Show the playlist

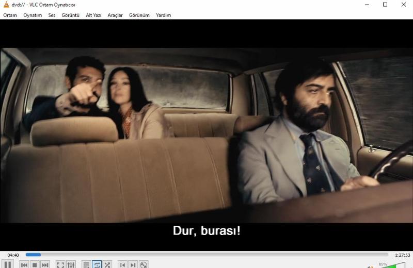coord(86,264)
